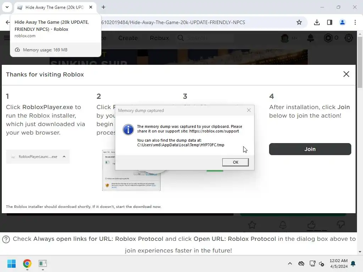
Task: Click the taskbar volume muted icon
Action: [322, 263]
